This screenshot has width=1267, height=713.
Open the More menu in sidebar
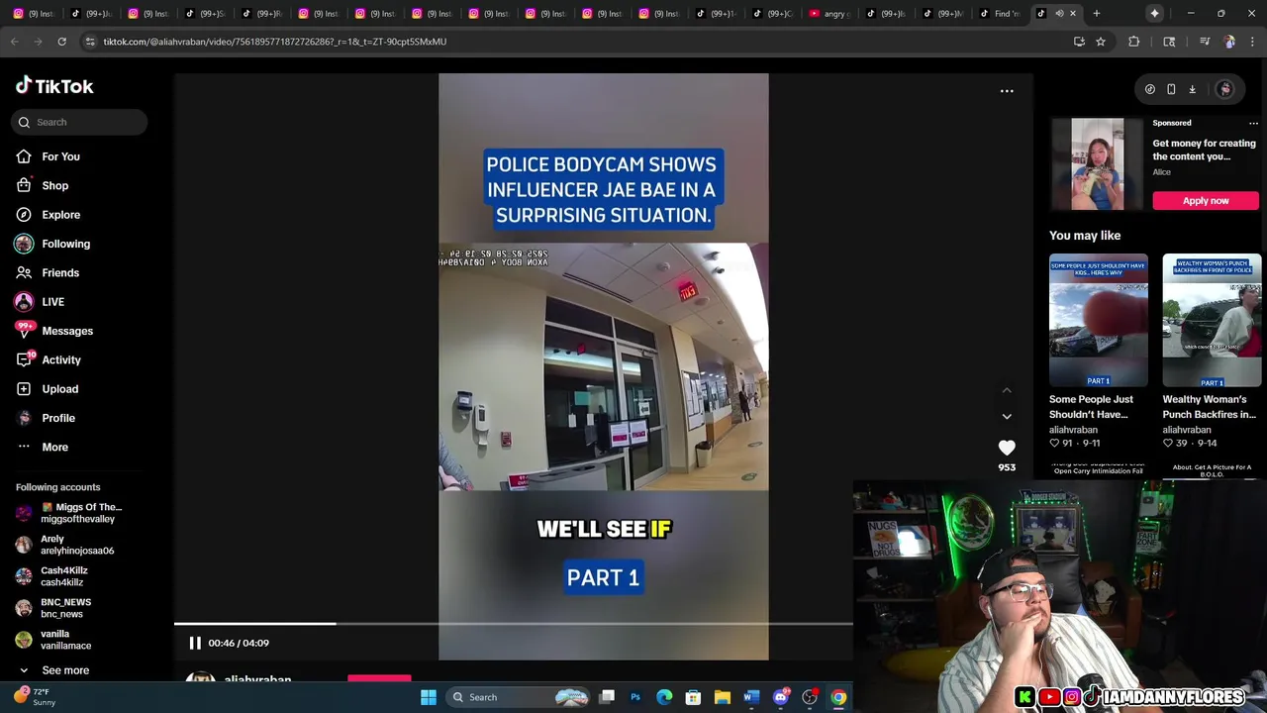(x=54, y=447)
